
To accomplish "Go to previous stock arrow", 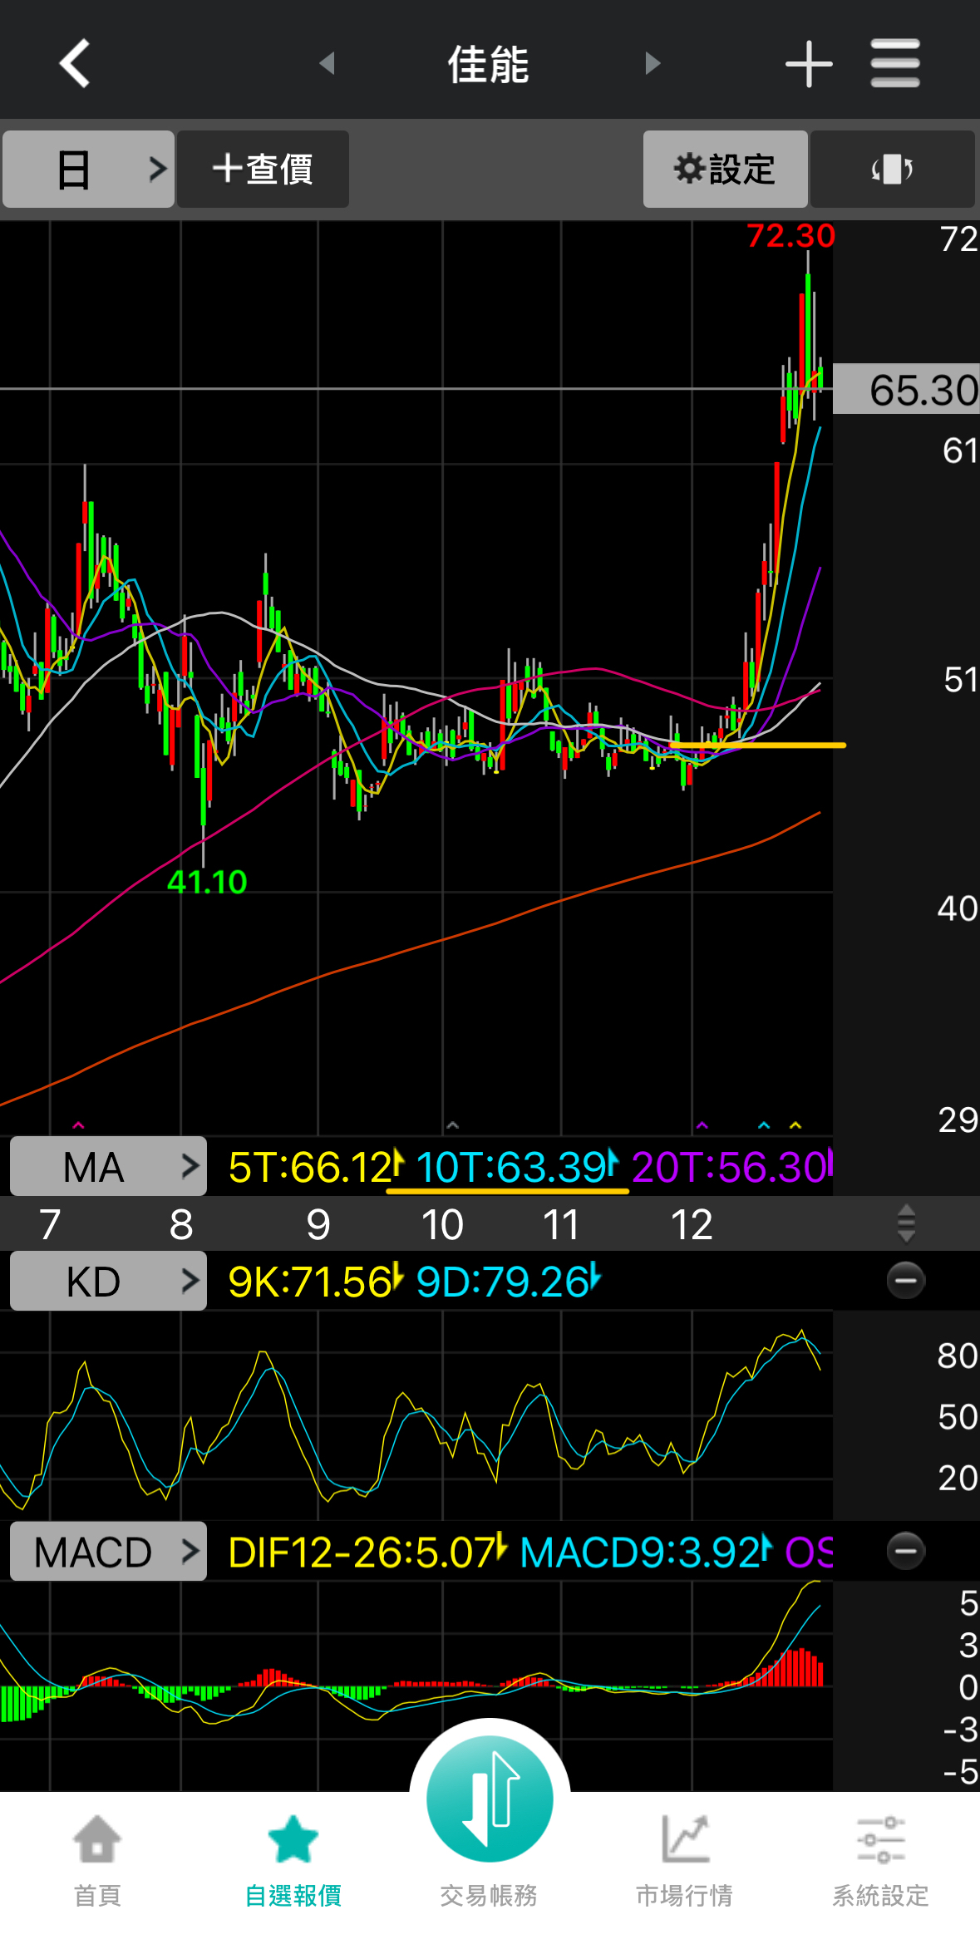I will [327, 63].
